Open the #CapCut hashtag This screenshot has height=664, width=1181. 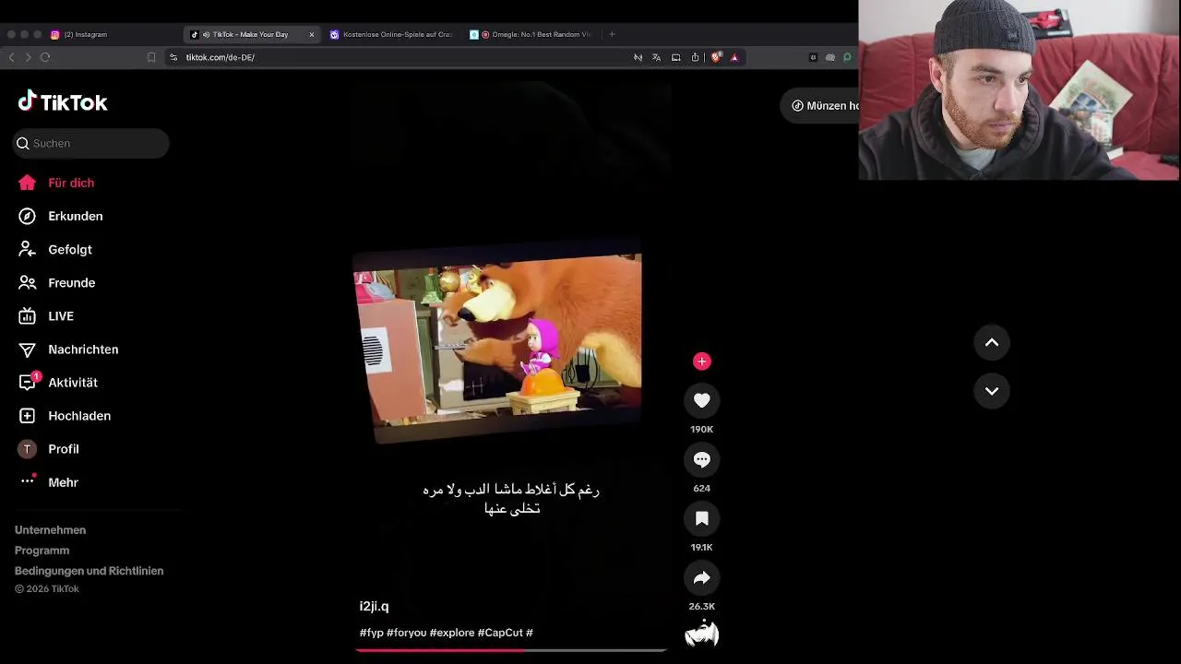pos(500,633)
